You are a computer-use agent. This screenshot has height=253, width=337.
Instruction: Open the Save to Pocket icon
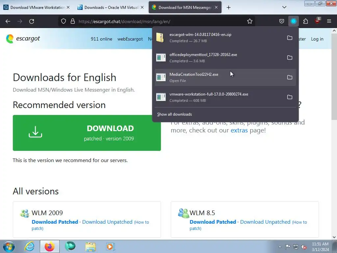pos(282,21)
